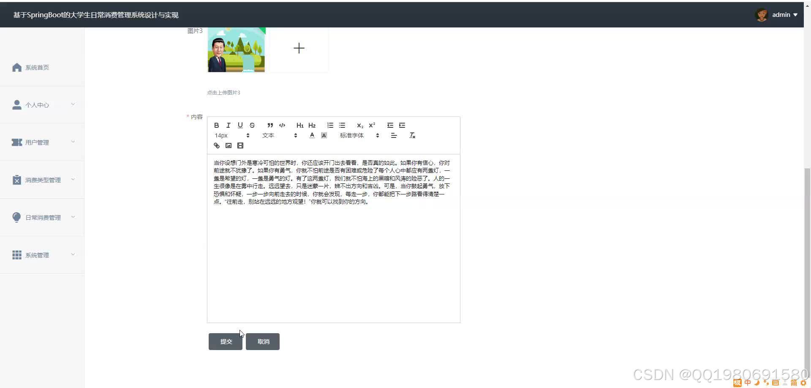
Task: Apply italic formatting
Action: tap(228, 125)
